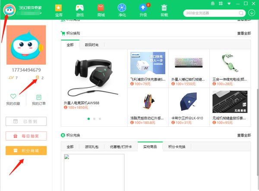This screenshot has width=259, height=191.
Task: Click the user avatar in title bar
Action: (9, 10)
